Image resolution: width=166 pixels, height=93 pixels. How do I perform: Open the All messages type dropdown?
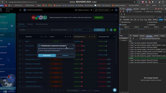(135, 38)
